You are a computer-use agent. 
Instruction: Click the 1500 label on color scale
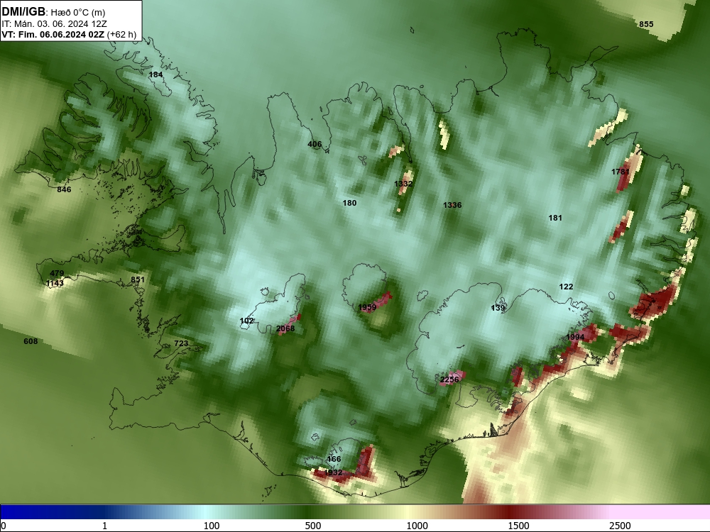point(518,526)
